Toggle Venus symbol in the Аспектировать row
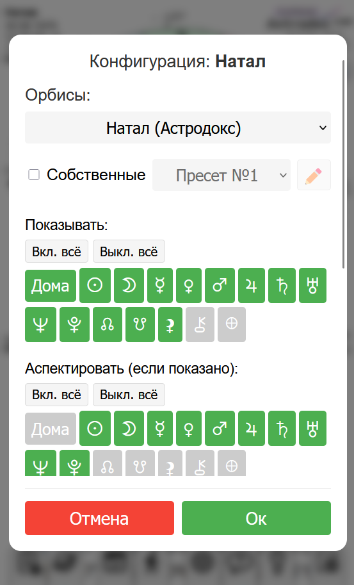 pyautogui.click(x=189, y=428)
